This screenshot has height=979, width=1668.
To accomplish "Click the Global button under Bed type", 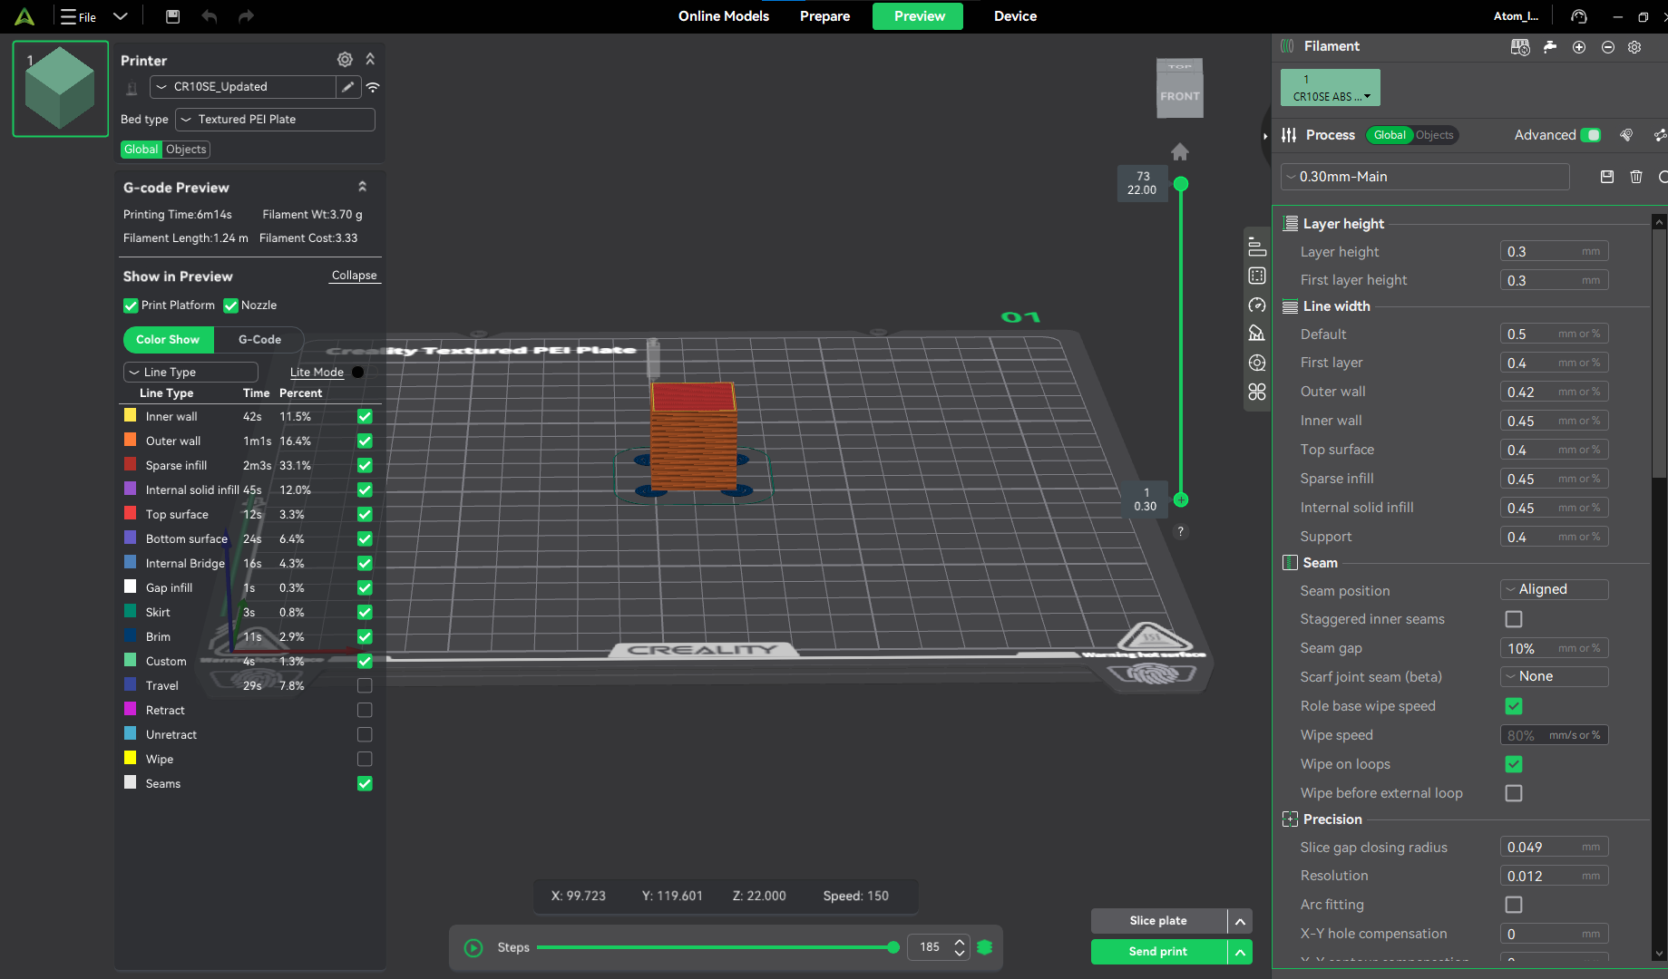I will click(x=141, y=150).
